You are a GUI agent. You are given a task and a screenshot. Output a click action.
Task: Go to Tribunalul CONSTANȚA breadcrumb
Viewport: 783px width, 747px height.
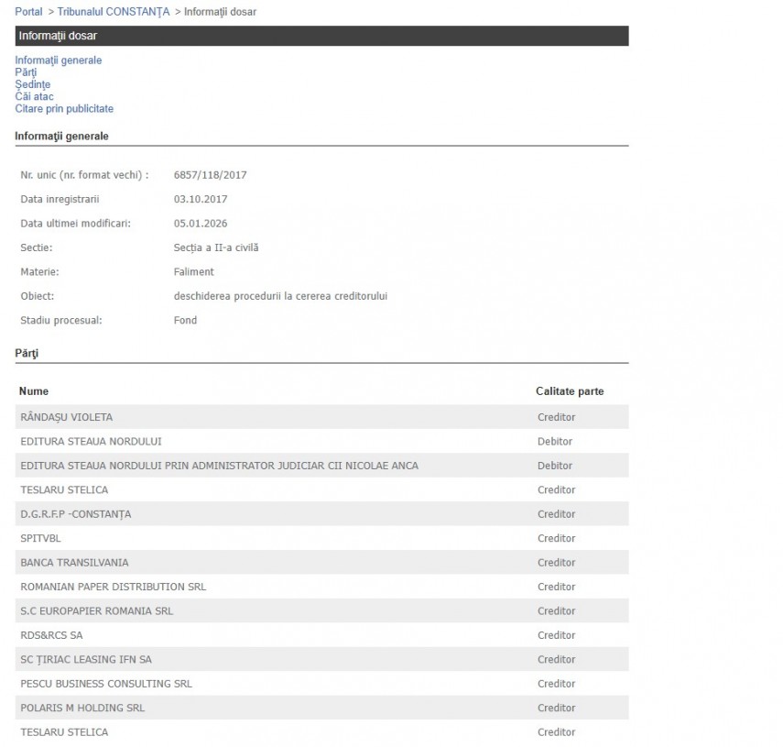coord(114,12)
